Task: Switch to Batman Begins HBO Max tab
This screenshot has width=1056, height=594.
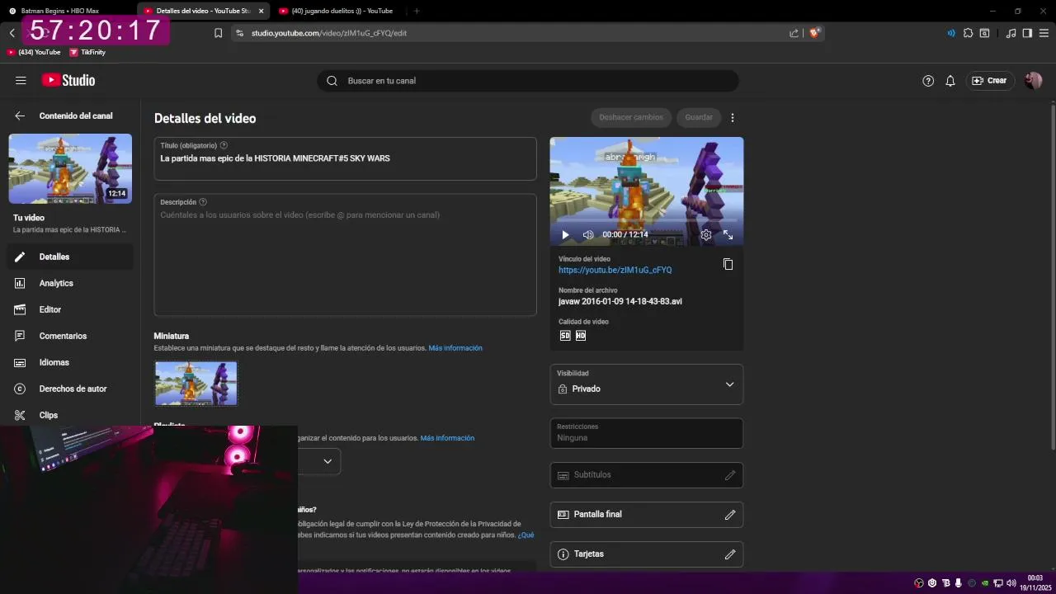Action: coord(66,11)
